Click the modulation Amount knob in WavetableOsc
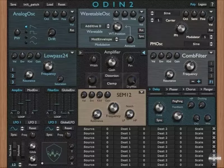The image size is (224, 168). [x=130, y=39]
